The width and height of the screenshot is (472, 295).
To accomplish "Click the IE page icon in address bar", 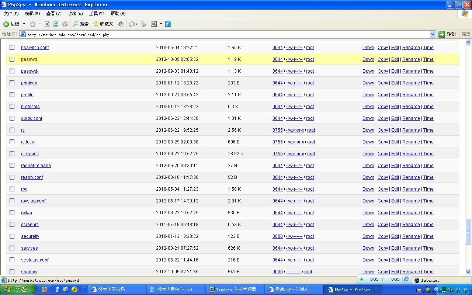I will (x=23, y=34).
